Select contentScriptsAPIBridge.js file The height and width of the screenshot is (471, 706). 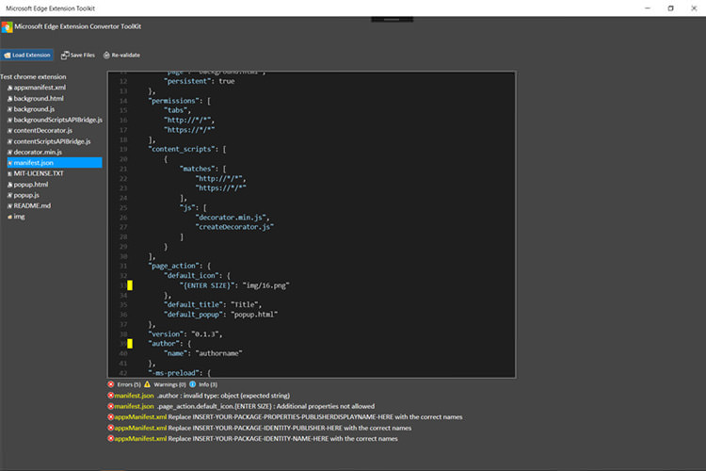click(52, 141)
